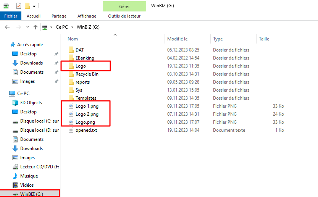Viewport: 318px width, 197px height.
Task: Select Musique in navigation pane
Action: coord(29,176)
